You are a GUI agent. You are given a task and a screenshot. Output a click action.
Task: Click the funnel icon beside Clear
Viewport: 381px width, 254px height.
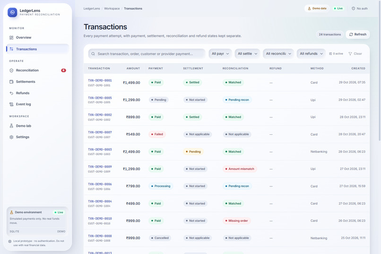coord(350,54)
